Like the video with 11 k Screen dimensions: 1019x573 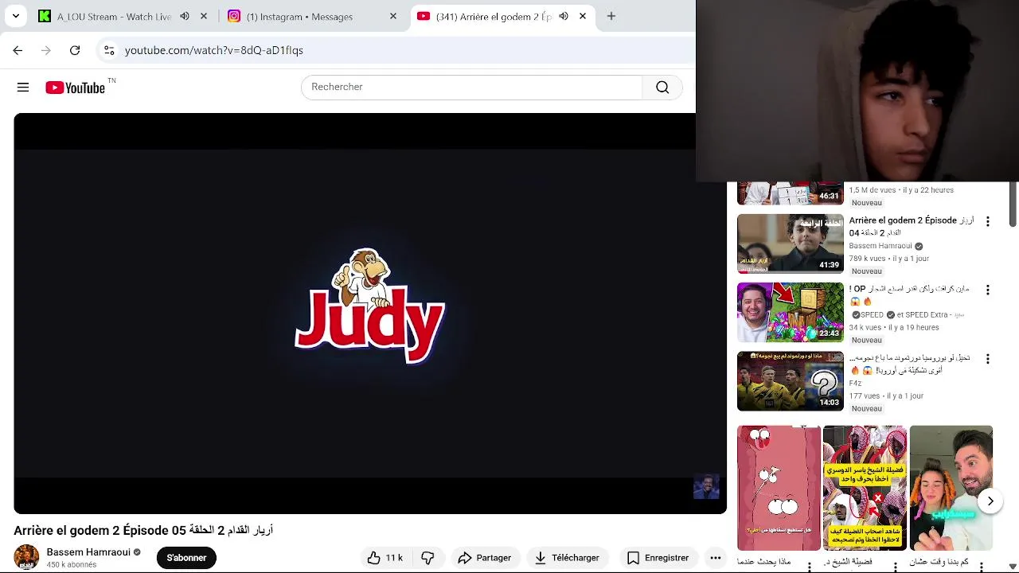385,558
